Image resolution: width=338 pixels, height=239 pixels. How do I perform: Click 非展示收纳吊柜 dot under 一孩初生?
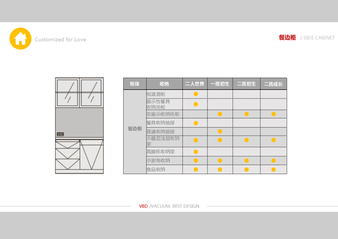(x=220, y=114)
